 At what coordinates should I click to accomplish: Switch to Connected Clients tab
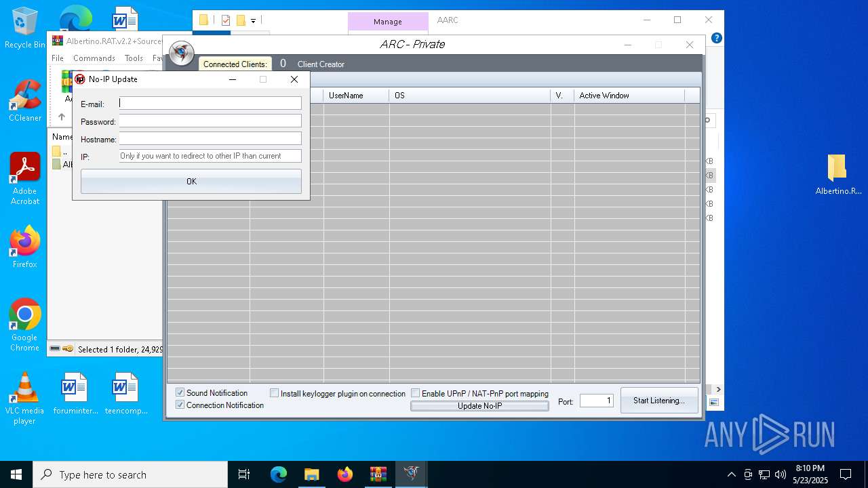[235, 64]
